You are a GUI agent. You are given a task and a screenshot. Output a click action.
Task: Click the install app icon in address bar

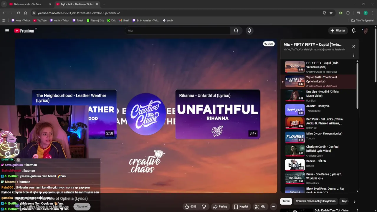click(x=325, y=13)
